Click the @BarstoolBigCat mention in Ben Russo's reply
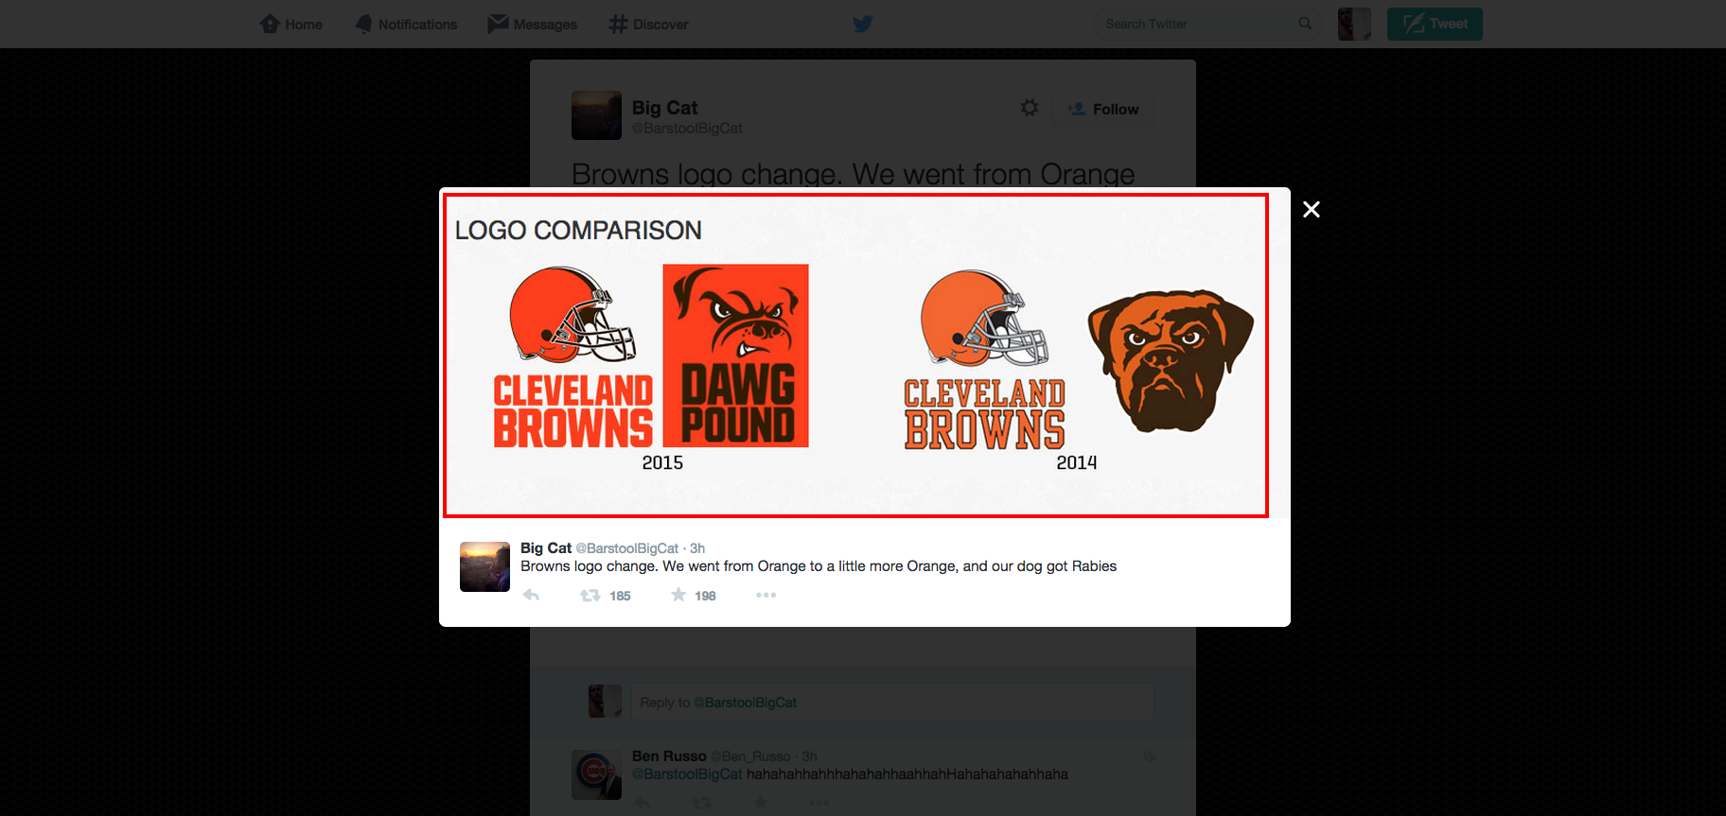The height and width of the screenshot is (816, 1726). pyautogui.click(x=687, y=774)
